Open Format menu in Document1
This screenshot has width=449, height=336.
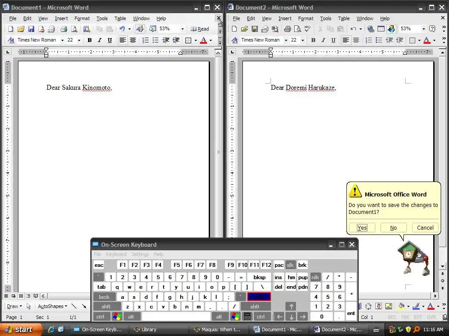tap(82, 18)
